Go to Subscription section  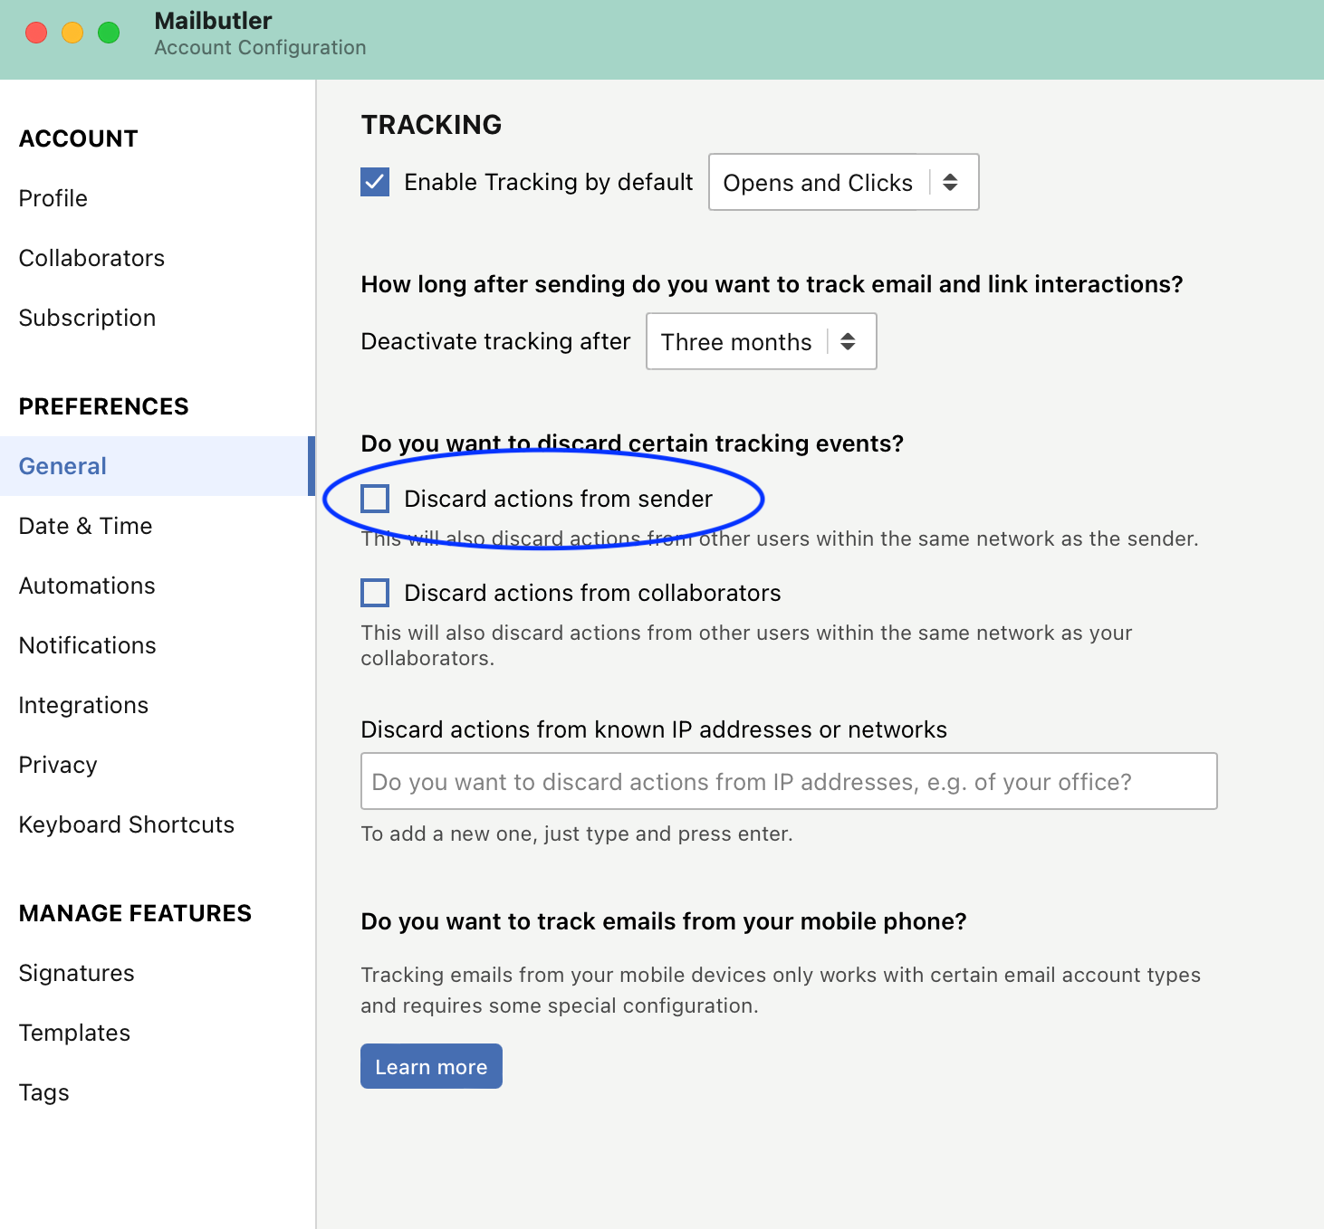click(x=87, y=318)
